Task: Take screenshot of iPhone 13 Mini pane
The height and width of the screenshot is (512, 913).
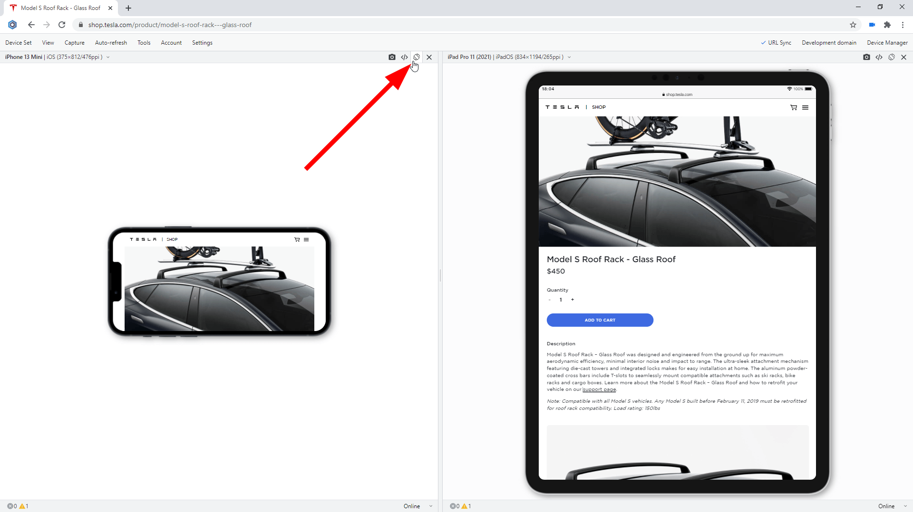Action: click(392, 57)
